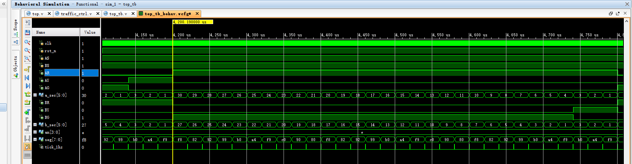The width and height of the screenshot is (632, 164).
Task: Switch to the top.v tab
Action: point(38,14)
